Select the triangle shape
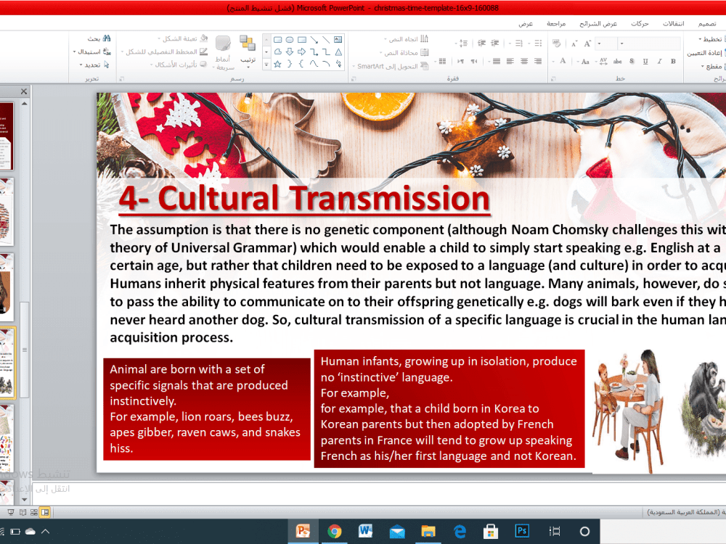 (338, 51)
